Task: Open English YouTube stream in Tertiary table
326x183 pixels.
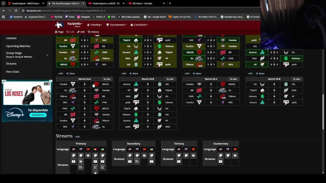Action: 179,161
